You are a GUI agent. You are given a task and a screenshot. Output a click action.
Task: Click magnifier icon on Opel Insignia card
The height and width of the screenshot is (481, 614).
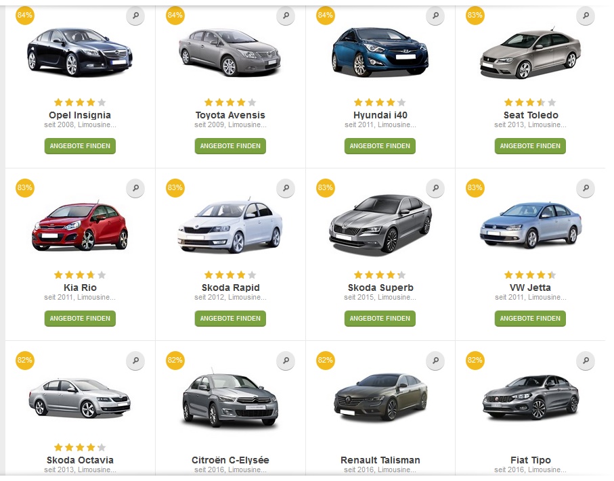(x=135, y=16)
